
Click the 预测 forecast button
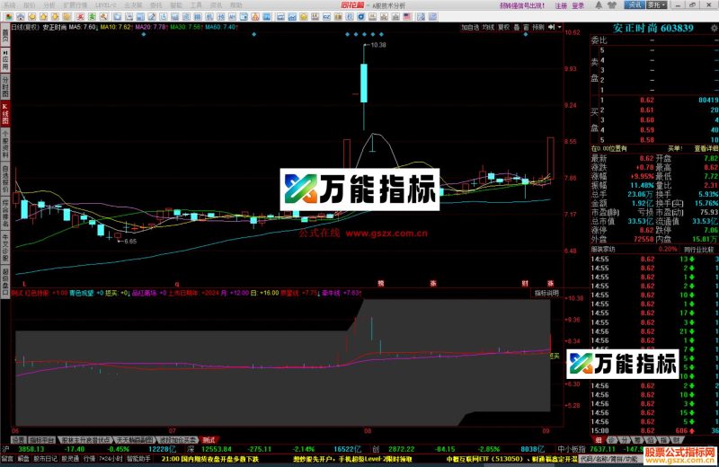pos(538,28)
